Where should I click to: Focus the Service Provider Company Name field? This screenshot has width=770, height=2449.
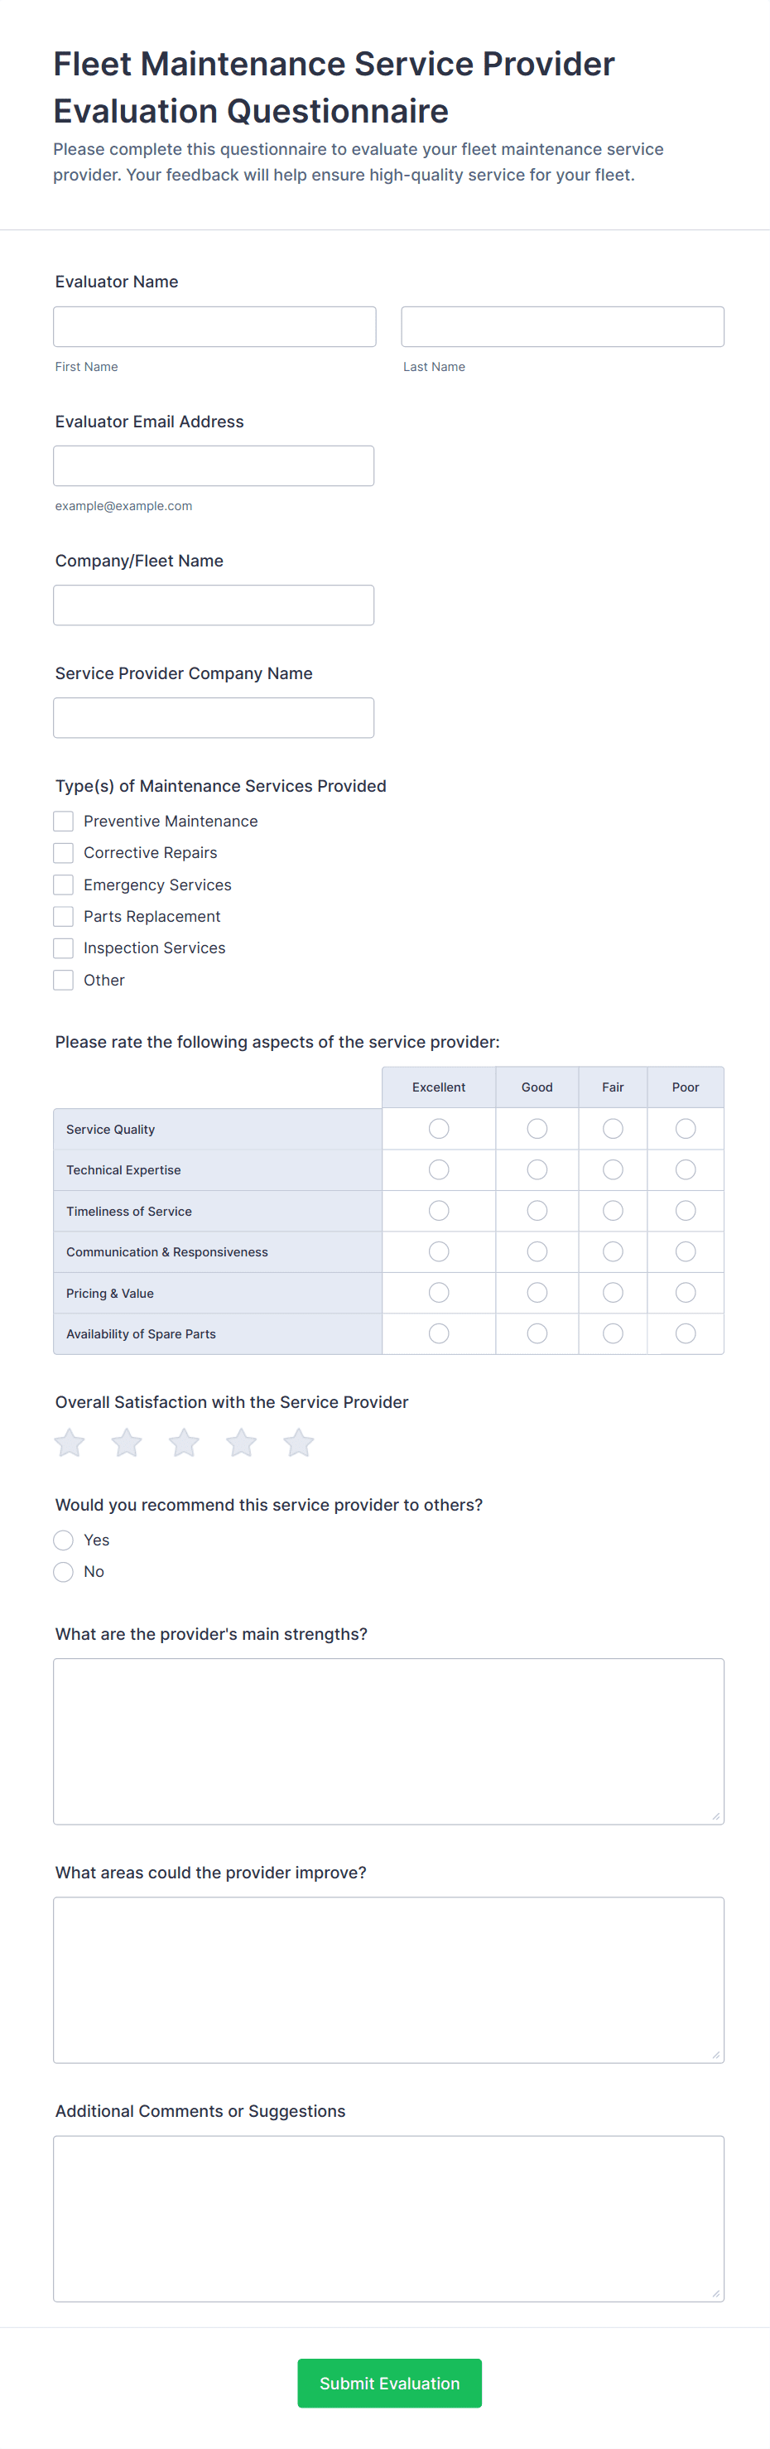[214, 718]
